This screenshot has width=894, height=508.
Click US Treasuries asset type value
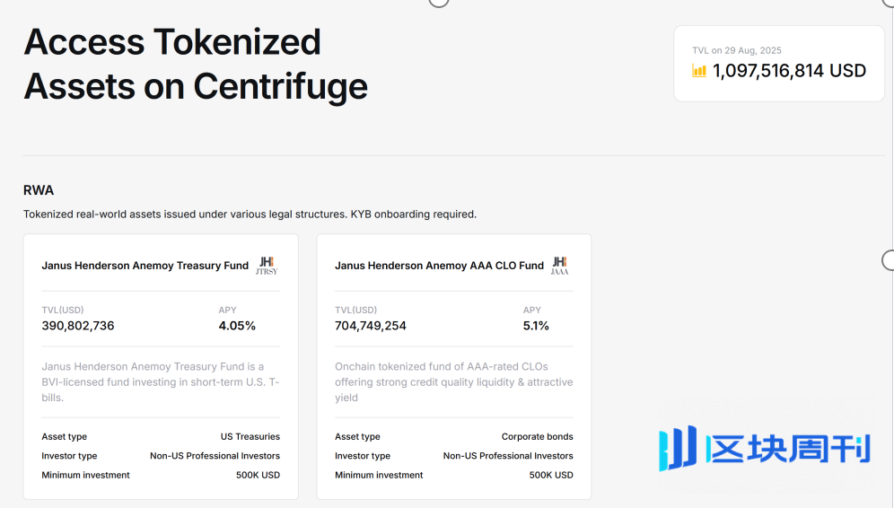point(250,437)
